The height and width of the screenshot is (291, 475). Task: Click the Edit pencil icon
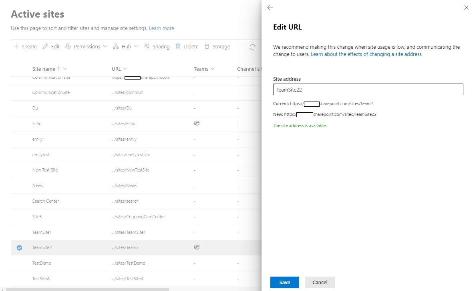[45, 46]
